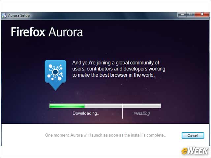The width and height of the screenshot is (211, 158).
Task: Click the Firefox Aurora heading
Action: tap(47, 32)
